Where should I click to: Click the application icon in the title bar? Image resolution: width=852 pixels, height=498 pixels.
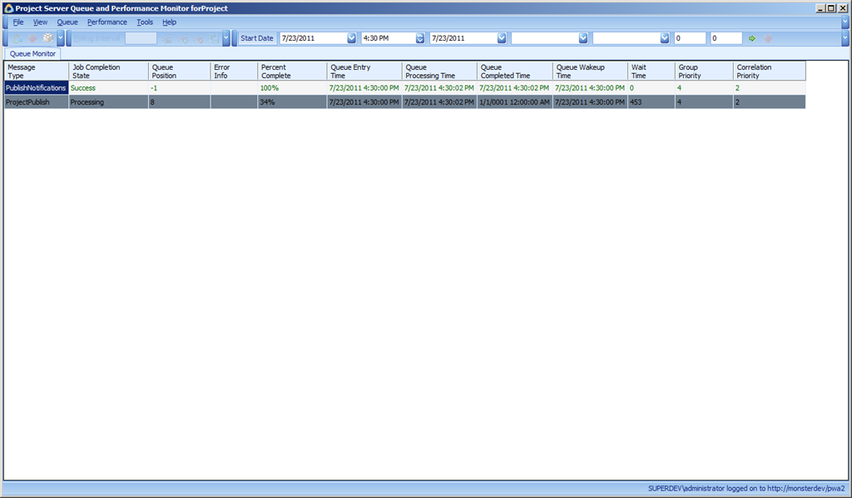[x=8, y=8]
